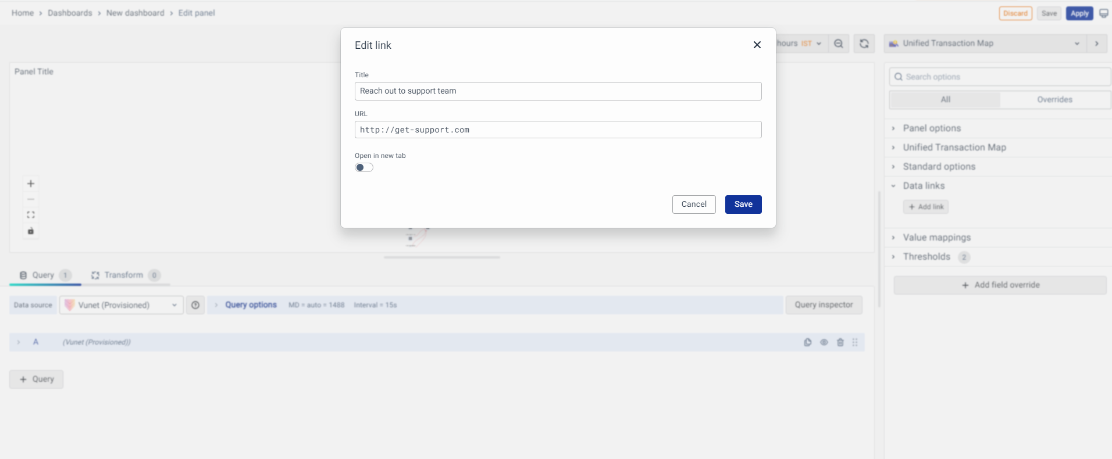Close the Edit link dialog with X

point(757,45)
